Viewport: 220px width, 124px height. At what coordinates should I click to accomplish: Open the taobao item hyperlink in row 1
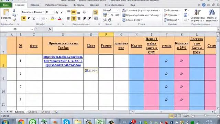63,61
